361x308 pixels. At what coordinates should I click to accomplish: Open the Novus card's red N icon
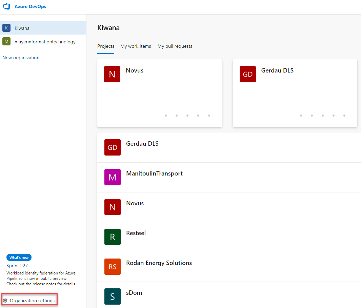pos(112,74)
